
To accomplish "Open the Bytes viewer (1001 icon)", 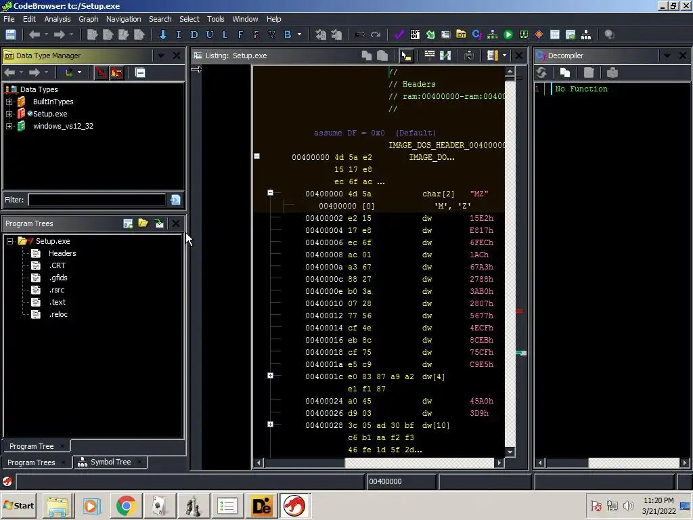I will pos(415,35).
